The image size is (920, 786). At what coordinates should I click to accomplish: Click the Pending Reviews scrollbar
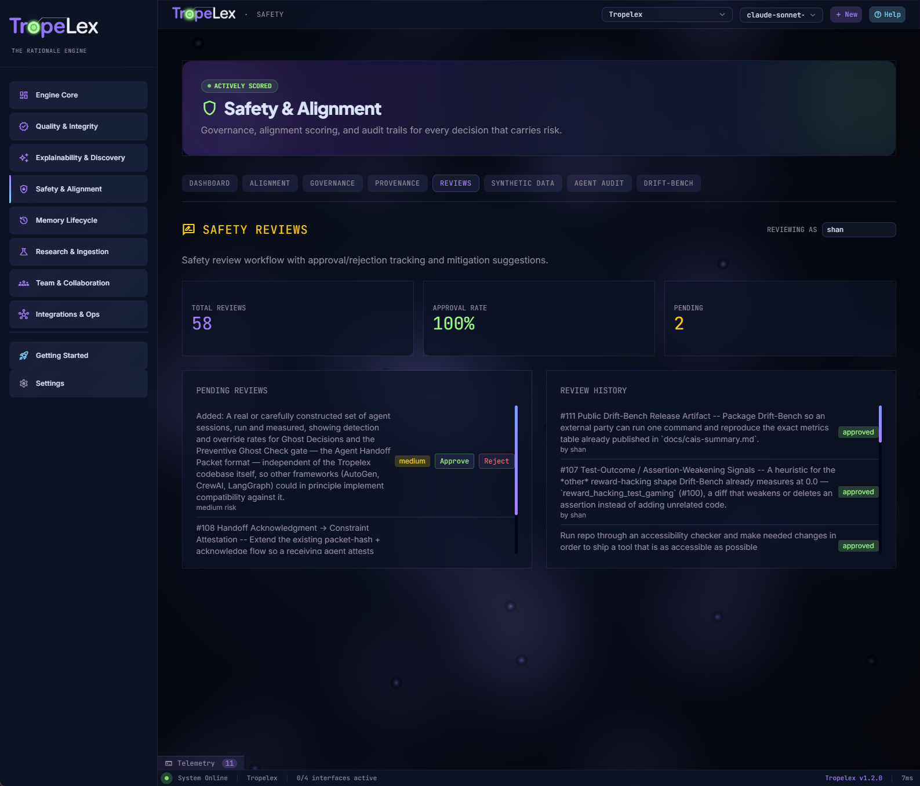coord(516,461)
